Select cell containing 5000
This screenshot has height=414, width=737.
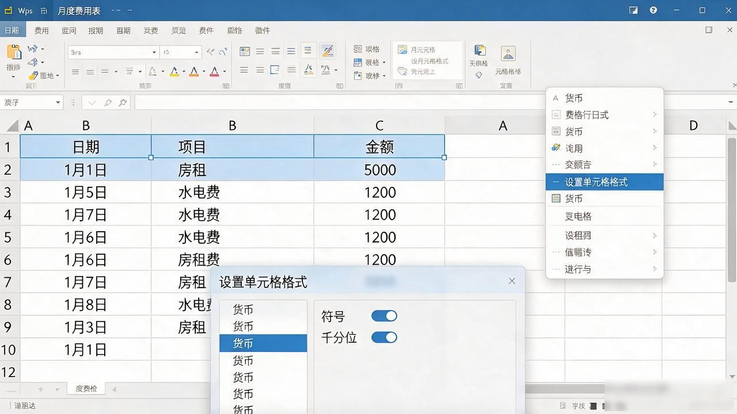(379, 170)
